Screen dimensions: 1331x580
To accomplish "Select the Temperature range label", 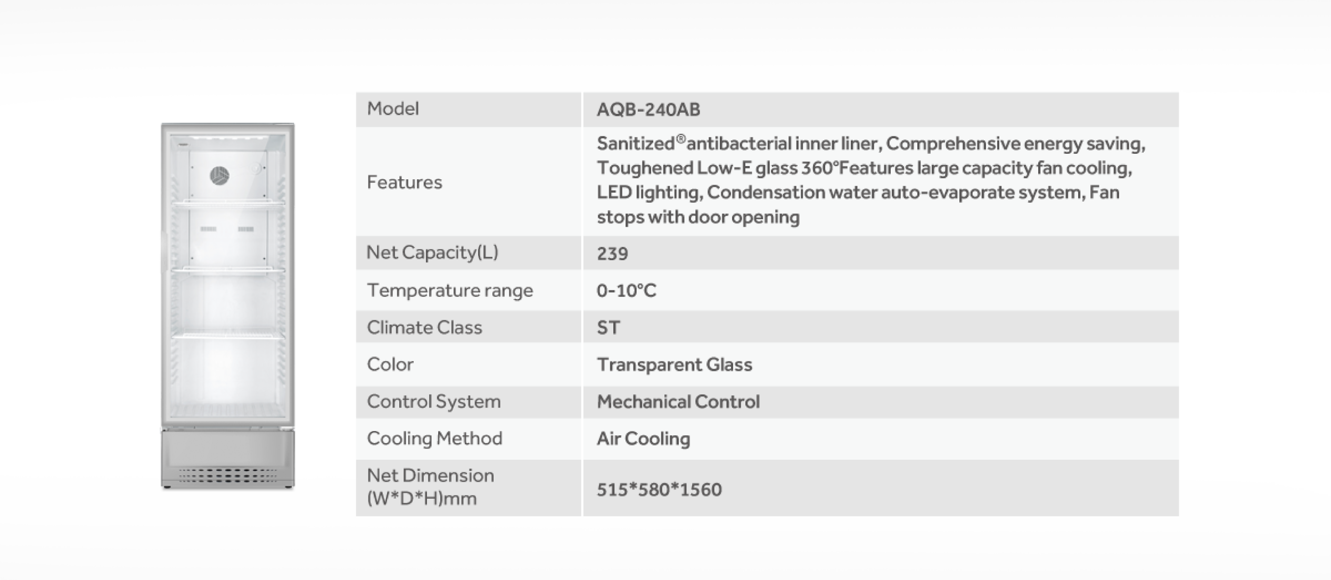I will coord(449,291).
